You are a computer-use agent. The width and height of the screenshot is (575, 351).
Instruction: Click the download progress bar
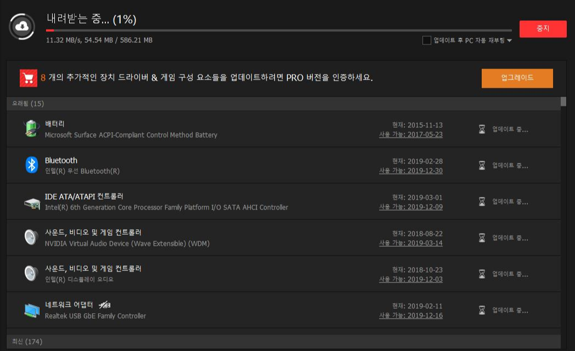[x=279, y=30]
